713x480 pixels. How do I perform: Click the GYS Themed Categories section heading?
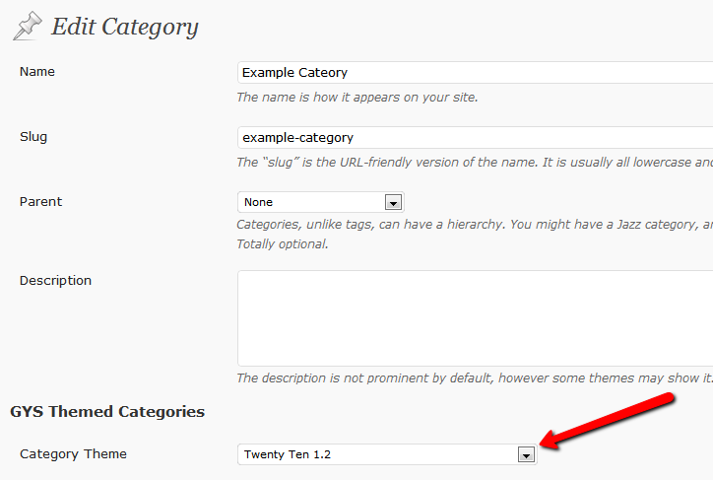(x=107, y=412)
